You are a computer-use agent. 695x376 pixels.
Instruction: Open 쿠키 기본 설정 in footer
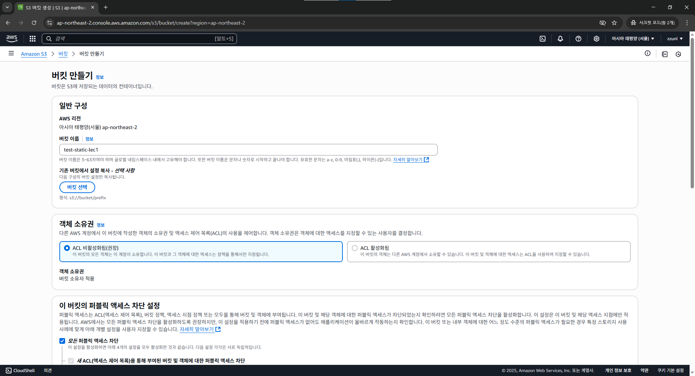[670, 371]
